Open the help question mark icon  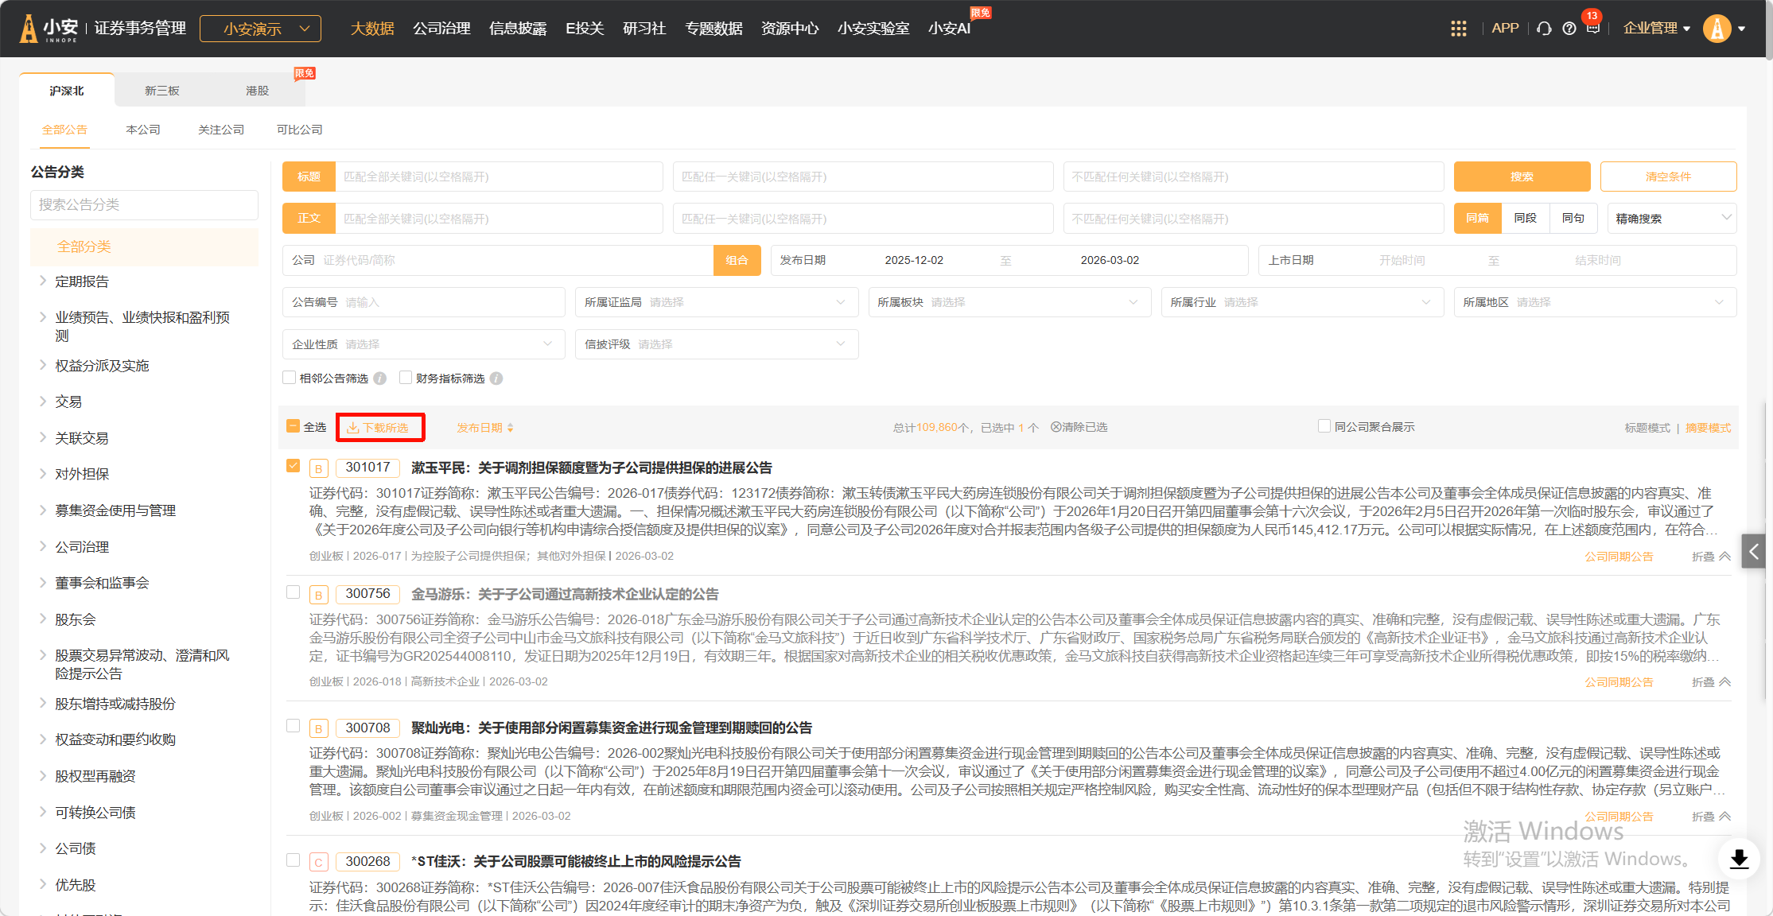tap(1569, 29)
